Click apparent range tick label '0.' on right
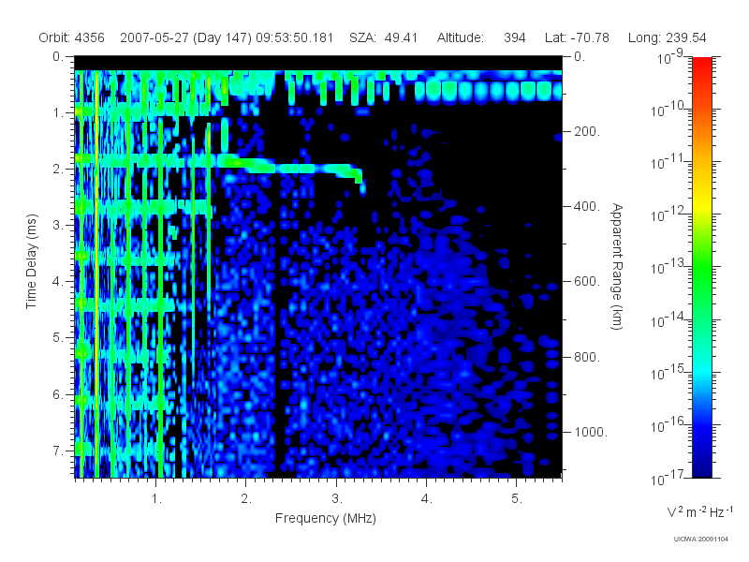The image size is (749, 562). coord(580,56)
